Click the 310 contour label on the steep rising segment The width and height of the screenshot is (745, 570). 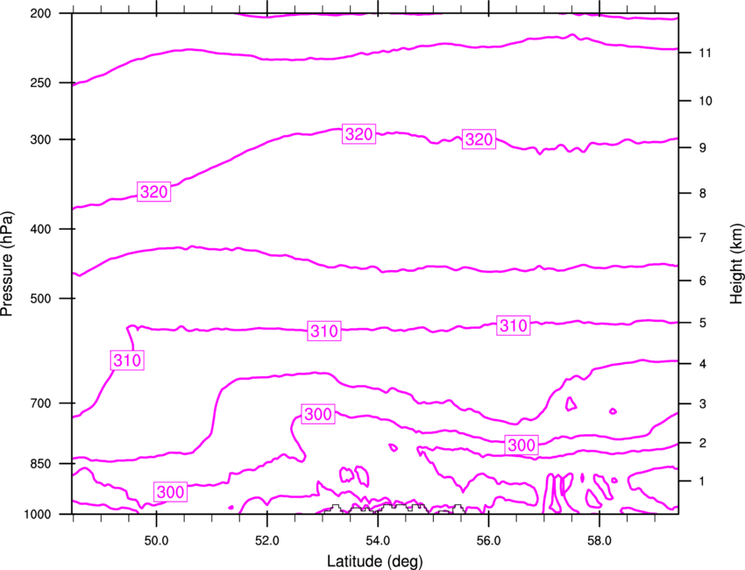tap(127, 360)
